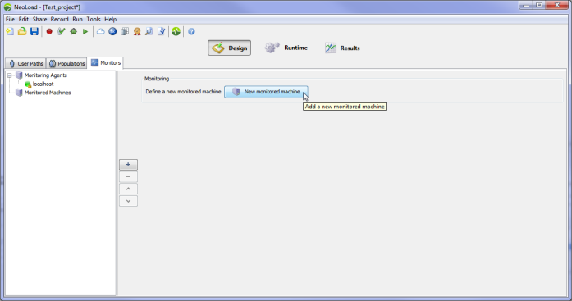Viewport: 572px width, 301px height.
Task: Click the green pulse monitor icon
Action: (176, 32)
